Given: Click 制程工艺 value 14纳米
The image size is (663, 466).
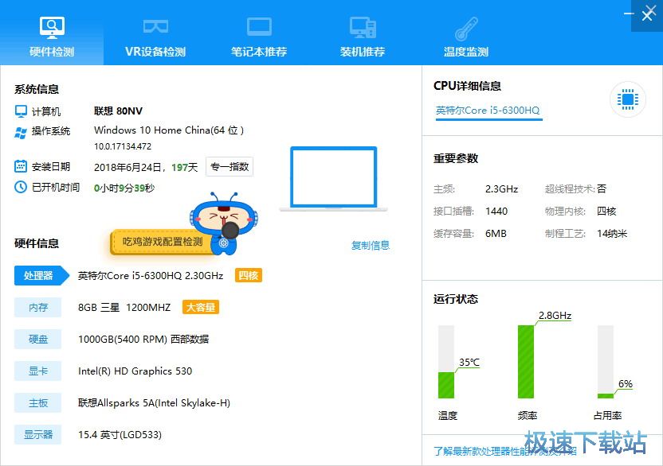Looking at the screenshot, I should tap(612, 234).
